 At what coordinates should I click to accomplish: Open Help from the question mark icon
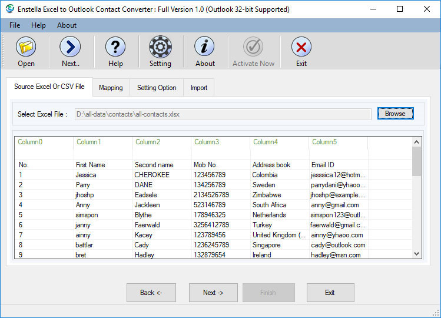[x=115, y=47]
